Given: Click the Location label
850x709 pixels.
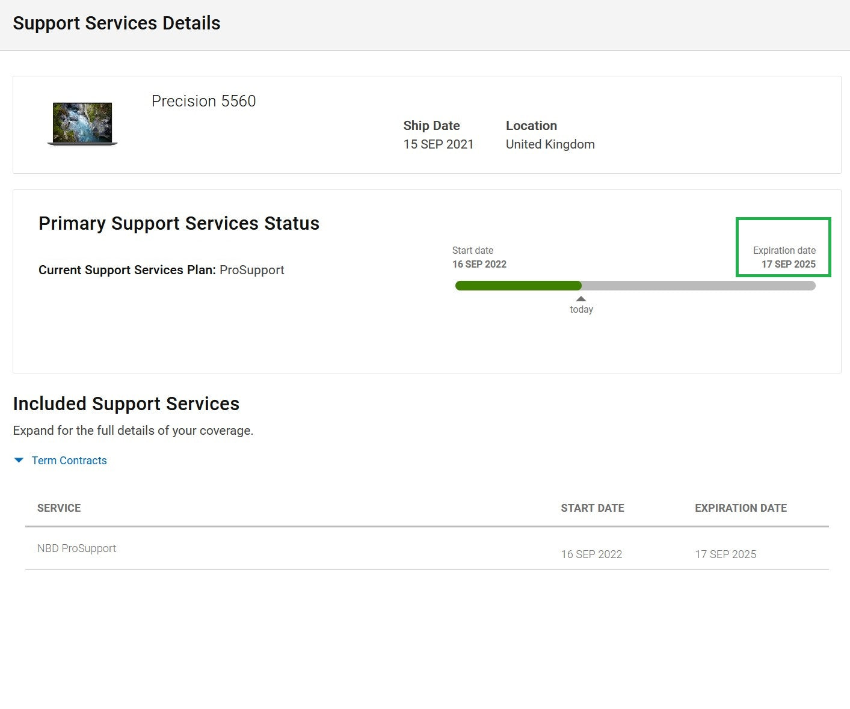Looking at the screenshot, I should (531, 126).
